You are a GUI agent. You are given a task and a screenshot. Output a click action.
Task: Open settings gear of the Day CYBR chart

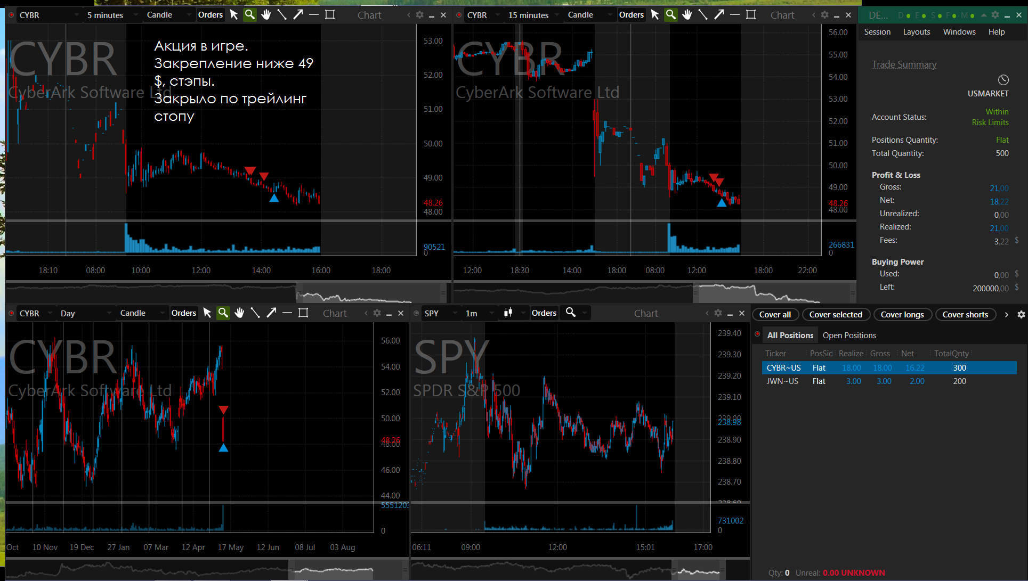[x=377, y=313]
